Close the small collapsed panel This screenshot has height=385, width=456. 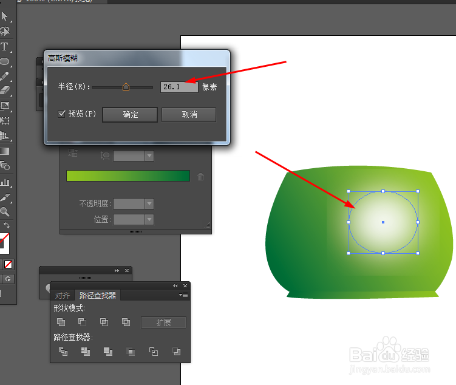pyautogui.click(x=127, y=270)
